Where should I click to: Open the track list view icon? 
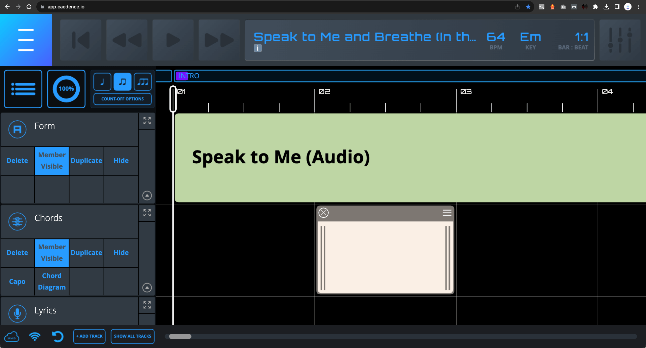point(23,89)
